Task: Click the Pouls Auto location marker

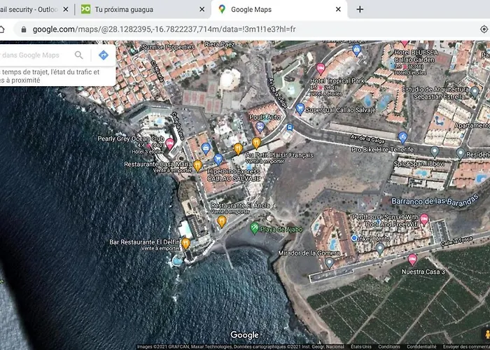Action: [260, 127]
